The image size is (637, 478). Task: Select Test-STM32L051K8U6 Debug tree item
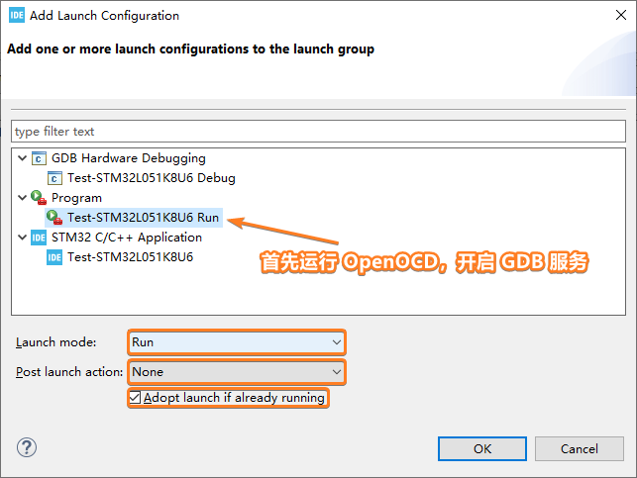[x=152, y=178]
